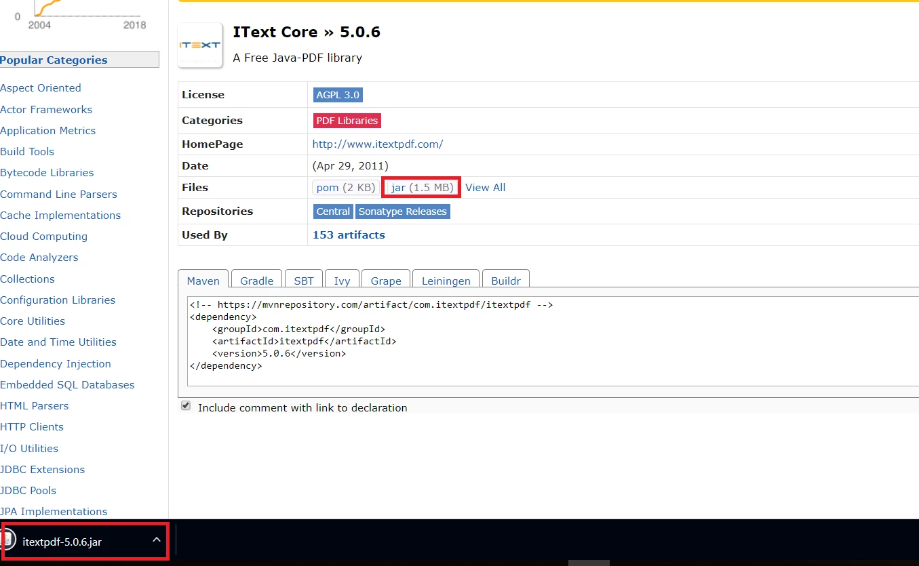This screenshot has width=919, height=566.
Task: Open the PDF Libraries category tag
Action: pos(347,121)
